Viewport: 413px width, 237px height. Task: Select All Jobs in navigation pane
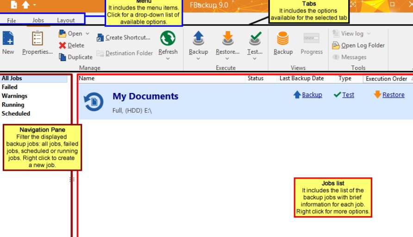tap(34, 78)
